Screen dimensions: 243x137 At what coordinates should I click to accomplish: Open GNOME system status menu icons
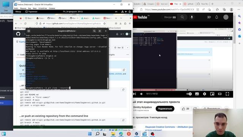click(126, 12)
